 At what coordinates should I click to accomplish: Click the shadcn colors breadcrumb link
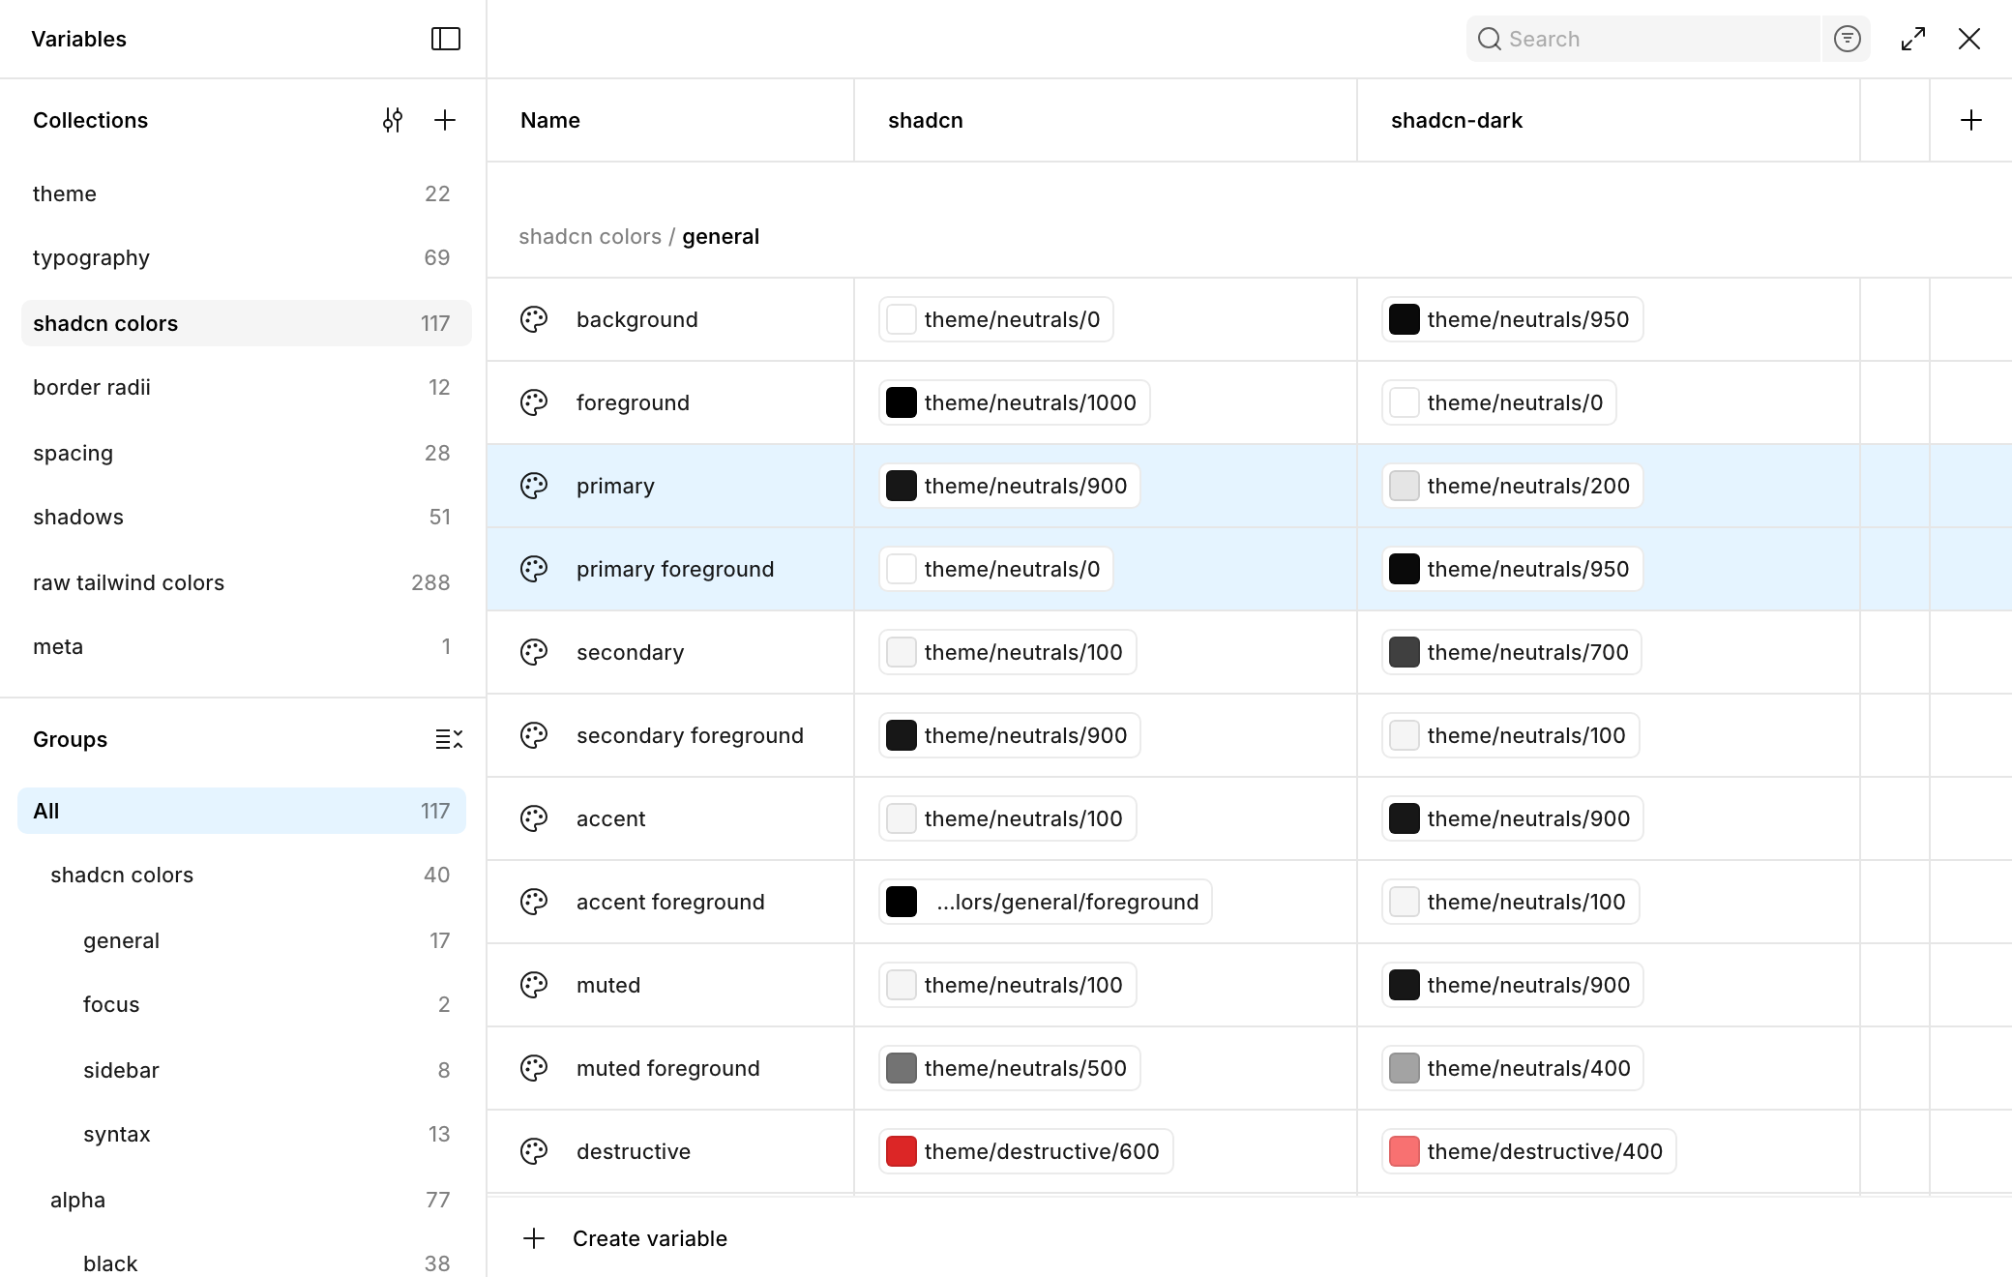[590, 236]
